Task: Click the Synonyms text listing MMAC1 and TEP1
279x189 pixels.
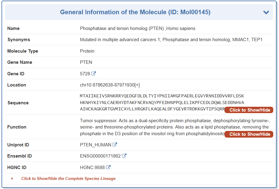Action: (x=171, y=40)
